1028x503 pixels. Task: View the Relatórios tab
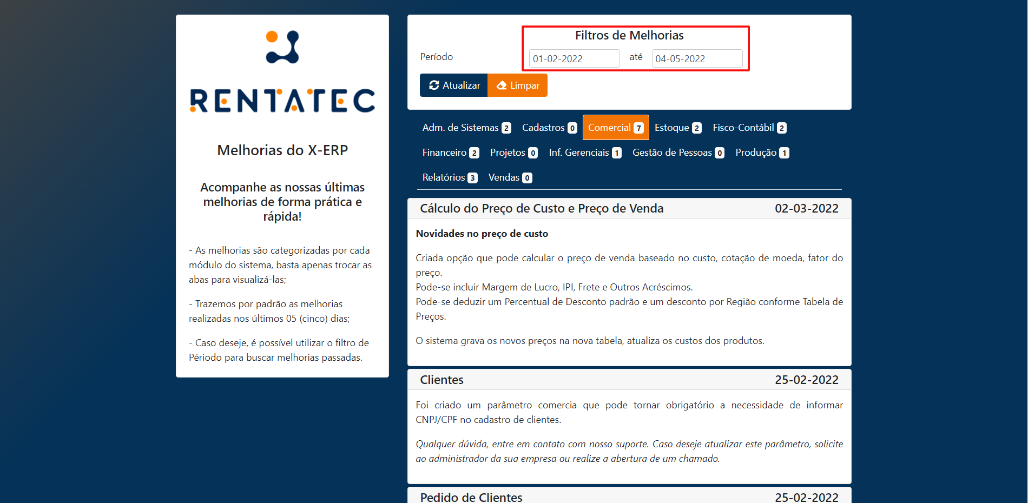tap(449, 177)
